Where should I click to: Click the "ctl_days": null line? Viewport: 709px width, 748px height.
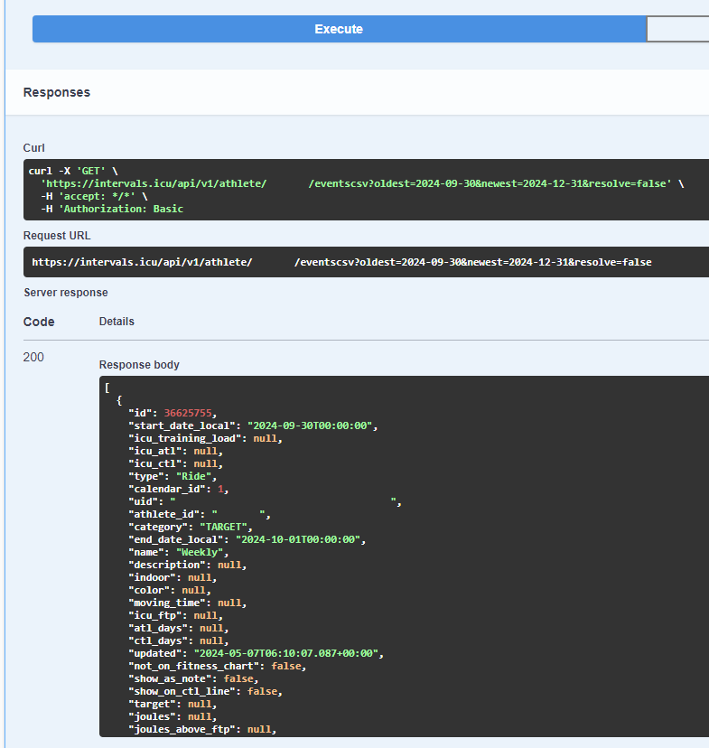click(x=179, y=640)
